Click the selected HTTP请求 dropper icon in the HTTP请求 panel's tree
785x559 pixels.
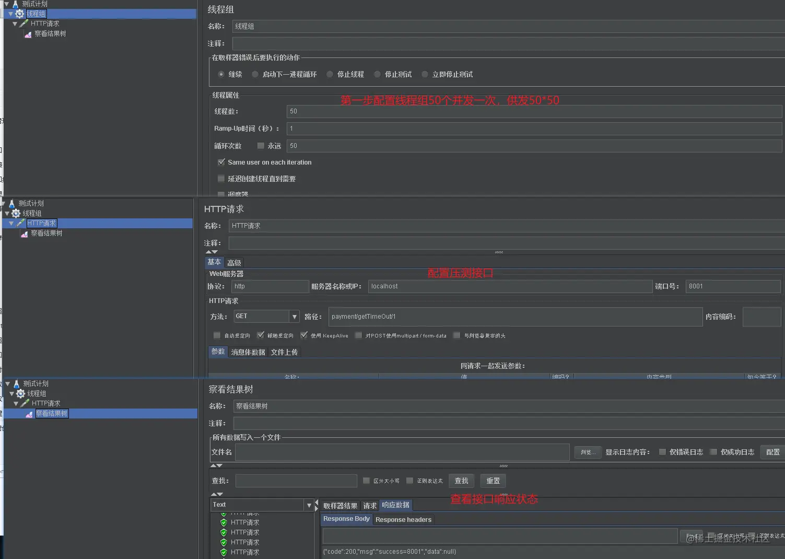coord(21,223)
